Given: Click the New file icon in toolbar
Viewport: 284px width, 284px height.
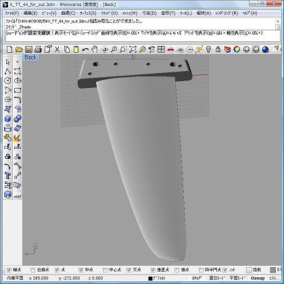Looking at the screenshot, I should (9, 49).
